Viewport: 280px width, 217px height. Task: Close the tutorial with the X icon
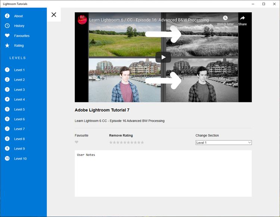point(54,15)
